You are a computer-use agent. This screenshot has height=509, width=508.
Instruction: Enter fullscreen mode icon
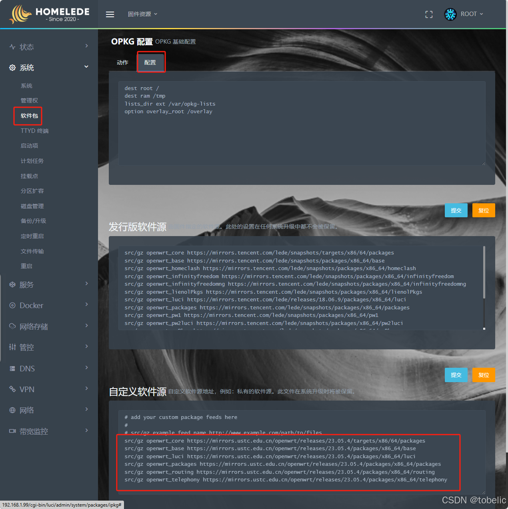pyautogui.click(x=429, y=14)
